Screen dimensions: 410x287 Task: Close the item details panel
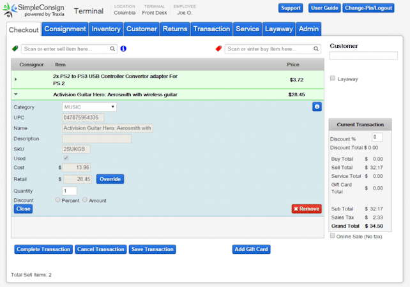tap(23, 209)
